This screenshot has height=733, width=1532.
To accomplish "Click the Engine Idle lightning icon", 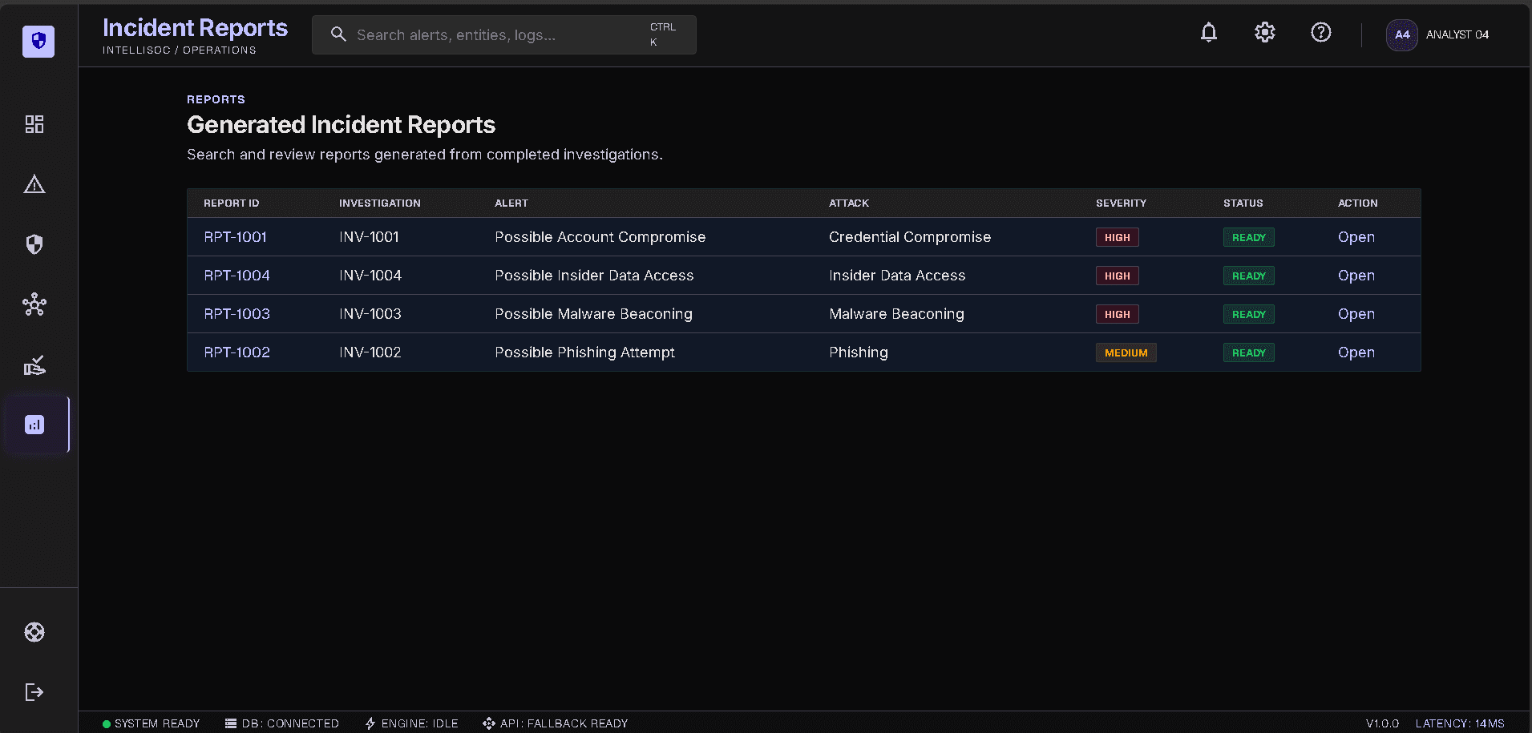I will [x=370, y=723].
